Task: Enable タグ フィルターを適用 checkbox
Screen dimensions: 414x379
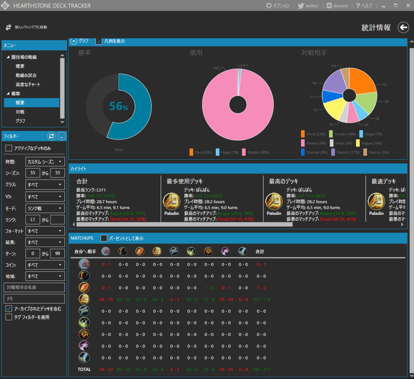Action: tap(9, 317)
